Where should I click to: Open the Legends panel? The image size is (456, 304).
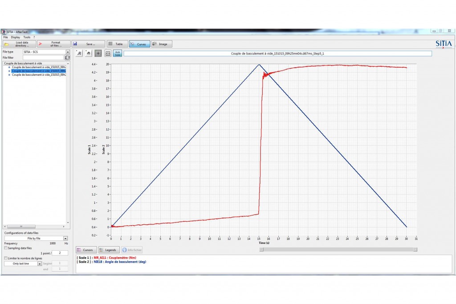pos(108,250)
